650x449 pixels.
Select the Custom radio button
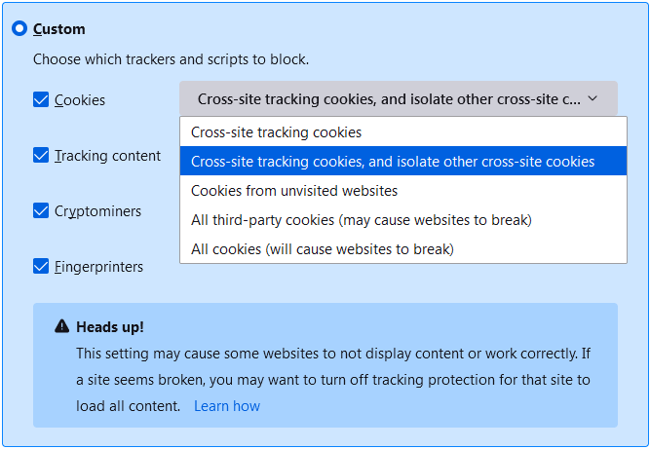[19, 29]
